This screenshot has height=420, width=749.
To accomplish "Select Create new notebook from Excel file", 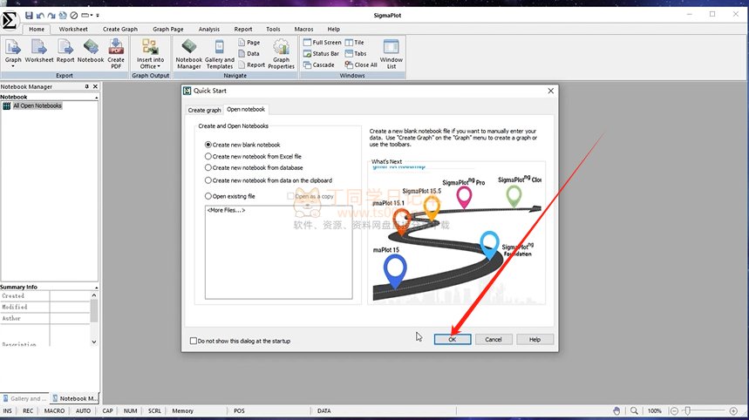I will (x=208, y=156).
